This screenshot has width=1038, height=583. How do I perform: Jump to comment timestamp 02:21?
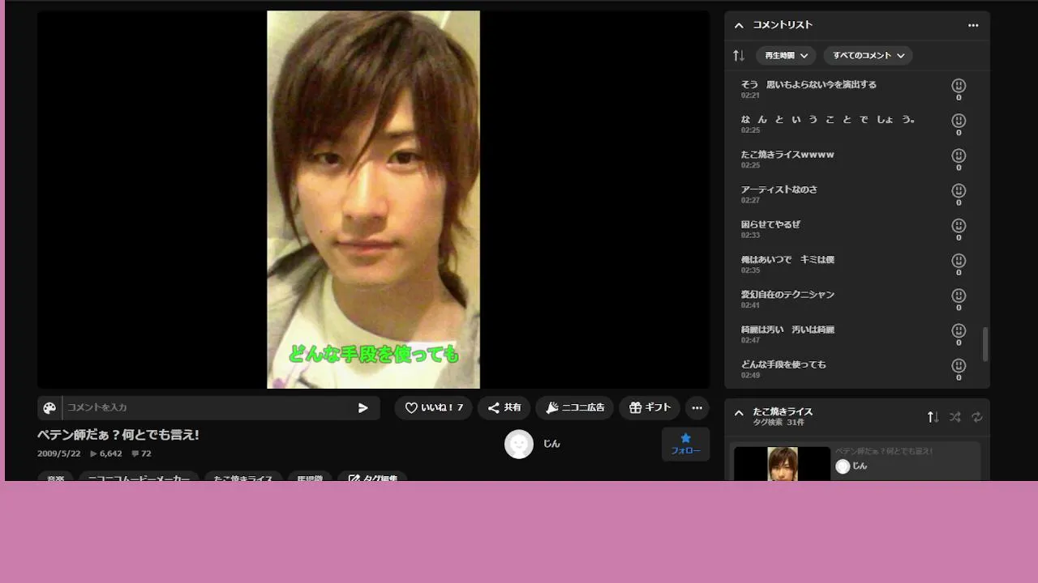tap(750, 96)
